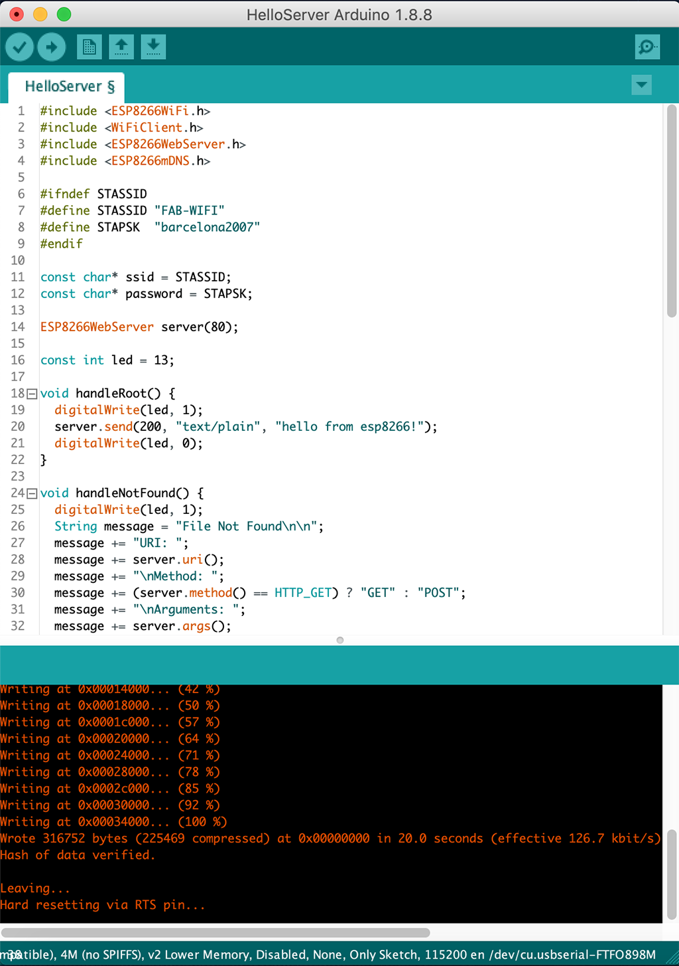679x966 pixels.
Task: Click "const char* password" on line 12
Action: (x=111, y=293)
